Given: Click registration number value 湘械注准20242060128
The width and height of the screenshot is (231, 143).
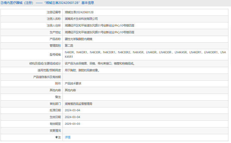Looking at the screenshot, I should pyautogui.click(x=79, y=12).
